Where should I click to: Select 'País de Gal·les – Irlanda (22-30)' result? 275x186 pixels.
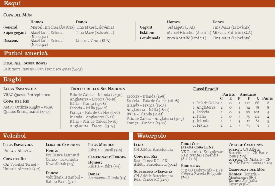(x=96, y=95)
